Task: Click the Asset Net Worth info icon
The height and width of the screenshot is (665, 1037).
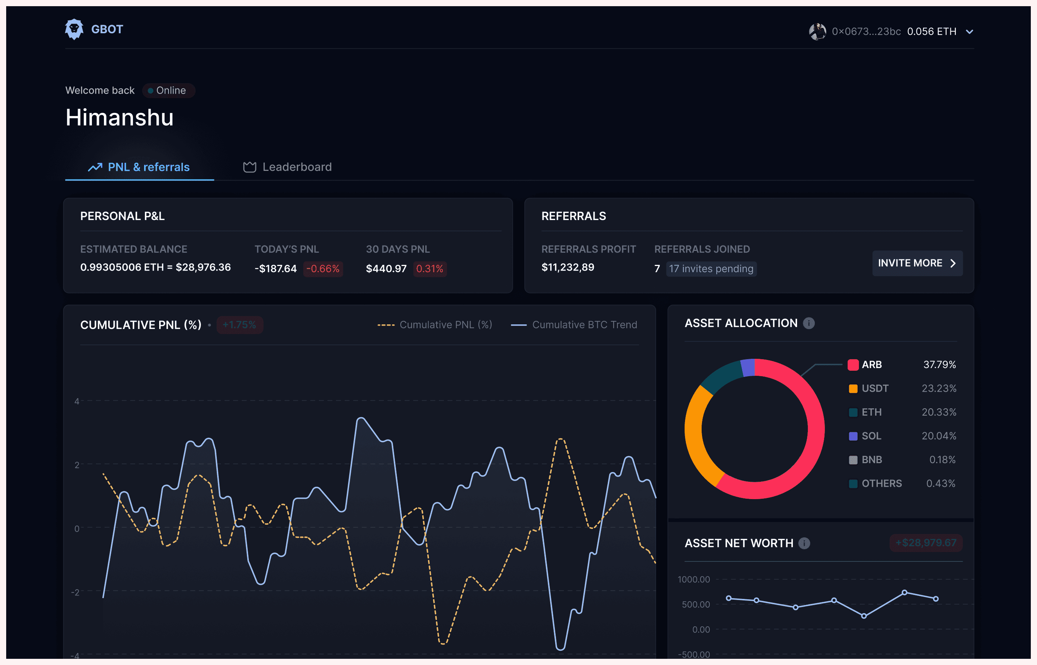Action: [804, 543]
